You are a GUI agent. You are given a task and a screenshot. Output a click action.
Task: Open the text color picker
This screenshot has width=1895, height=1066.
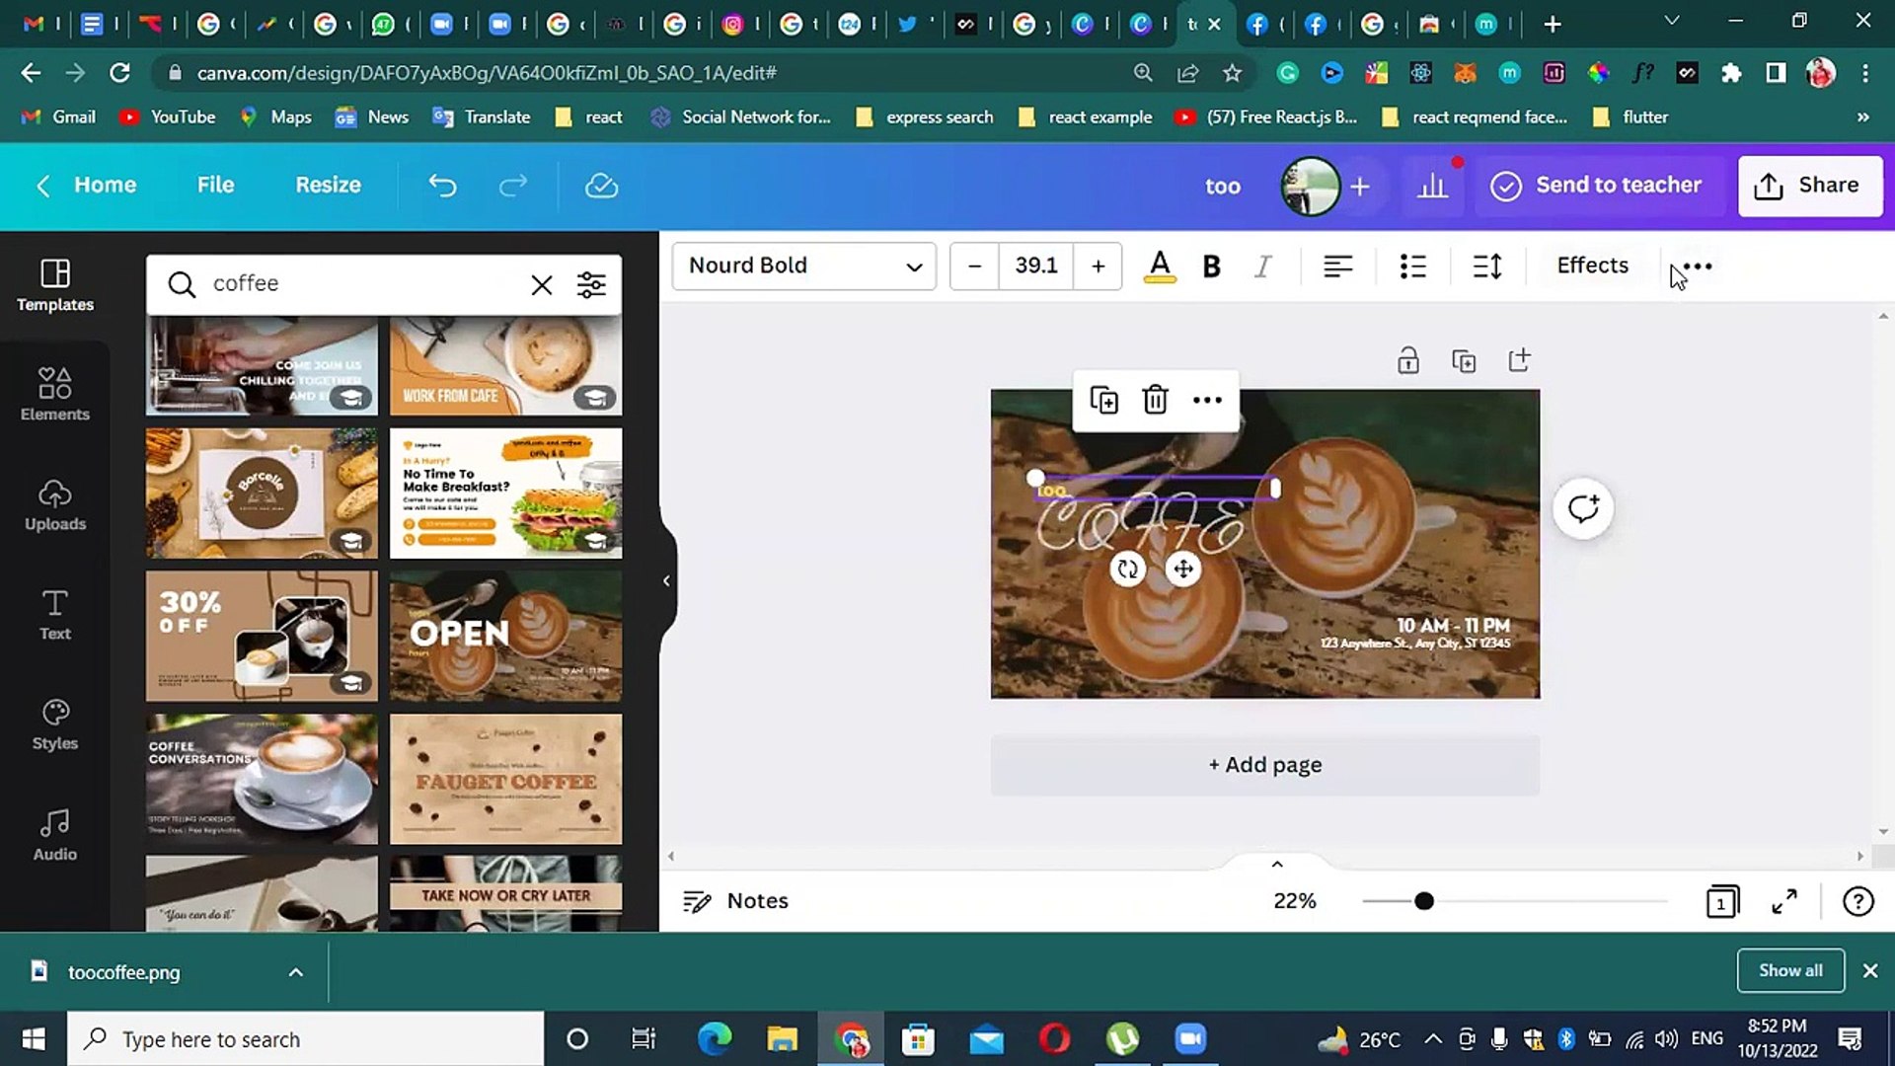[1160, 266]
